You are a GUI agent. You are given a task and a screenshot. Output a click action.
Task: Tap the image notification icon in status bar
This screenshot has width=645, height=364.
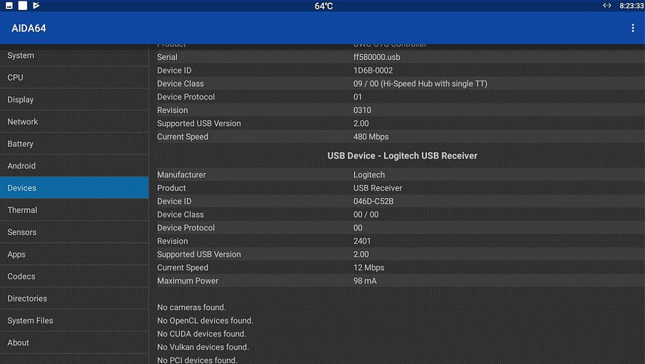pos(9,6)
